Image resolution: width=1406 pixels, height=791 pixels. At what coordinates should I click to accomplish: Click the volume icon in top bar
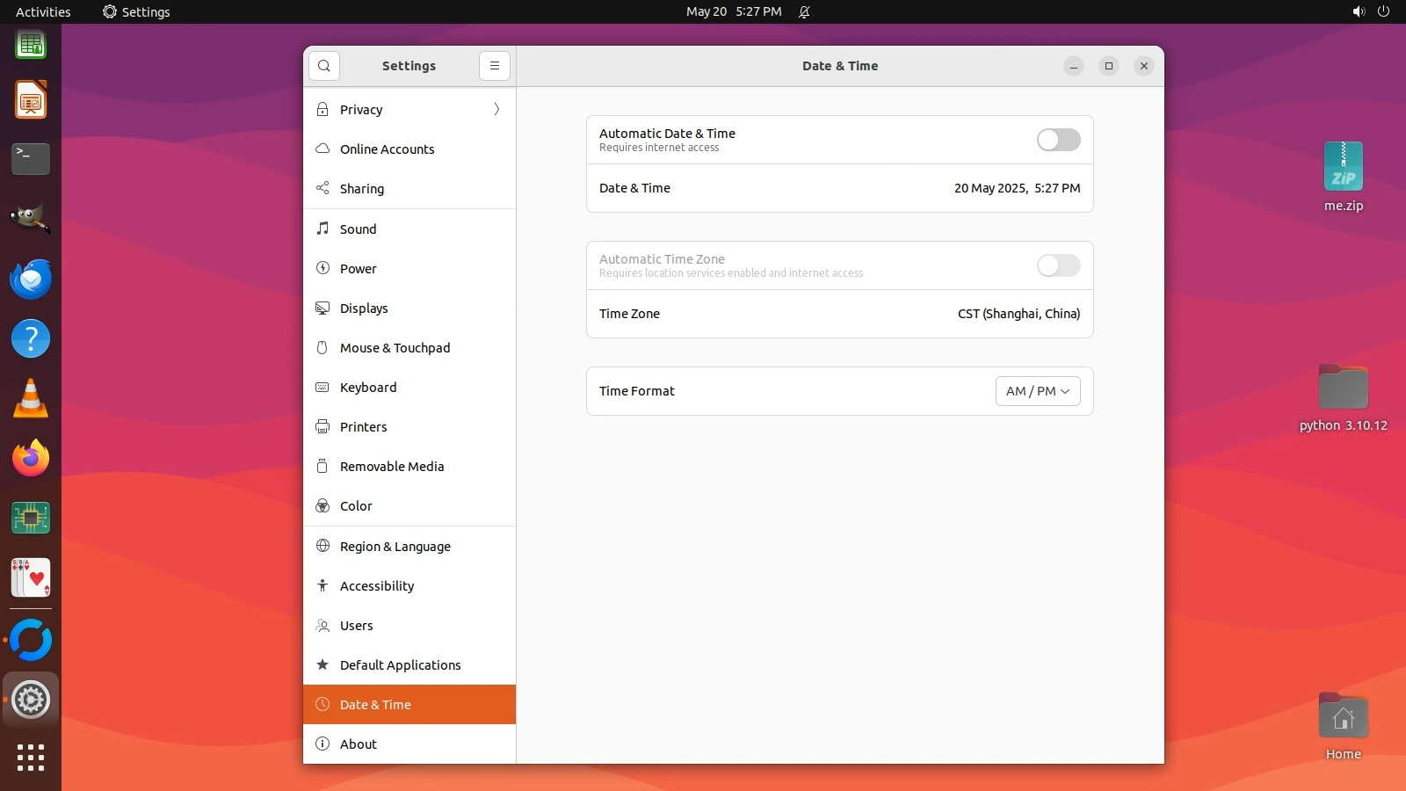coord(1359,11)
